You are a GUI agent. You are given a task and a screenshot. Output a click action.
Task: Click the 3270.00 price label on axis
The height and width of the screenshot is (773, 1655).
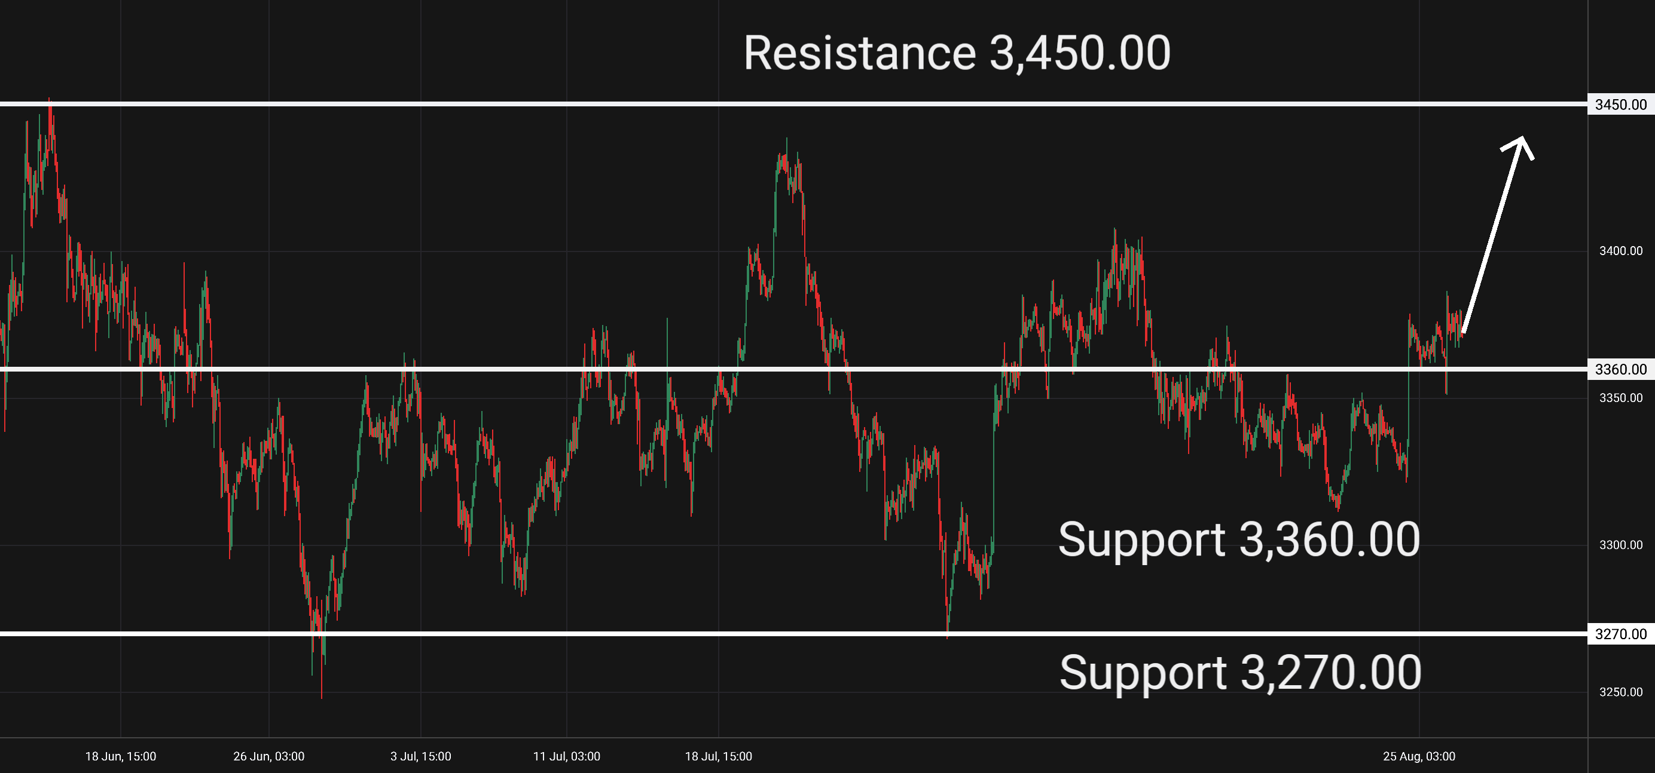click(x=1621, y=634)
